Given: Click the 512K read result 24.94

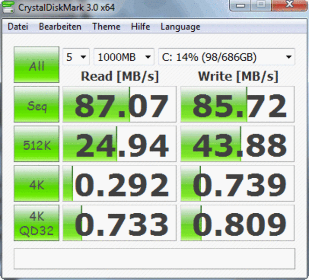Looking at the screenshot, I should coord(119,144).
